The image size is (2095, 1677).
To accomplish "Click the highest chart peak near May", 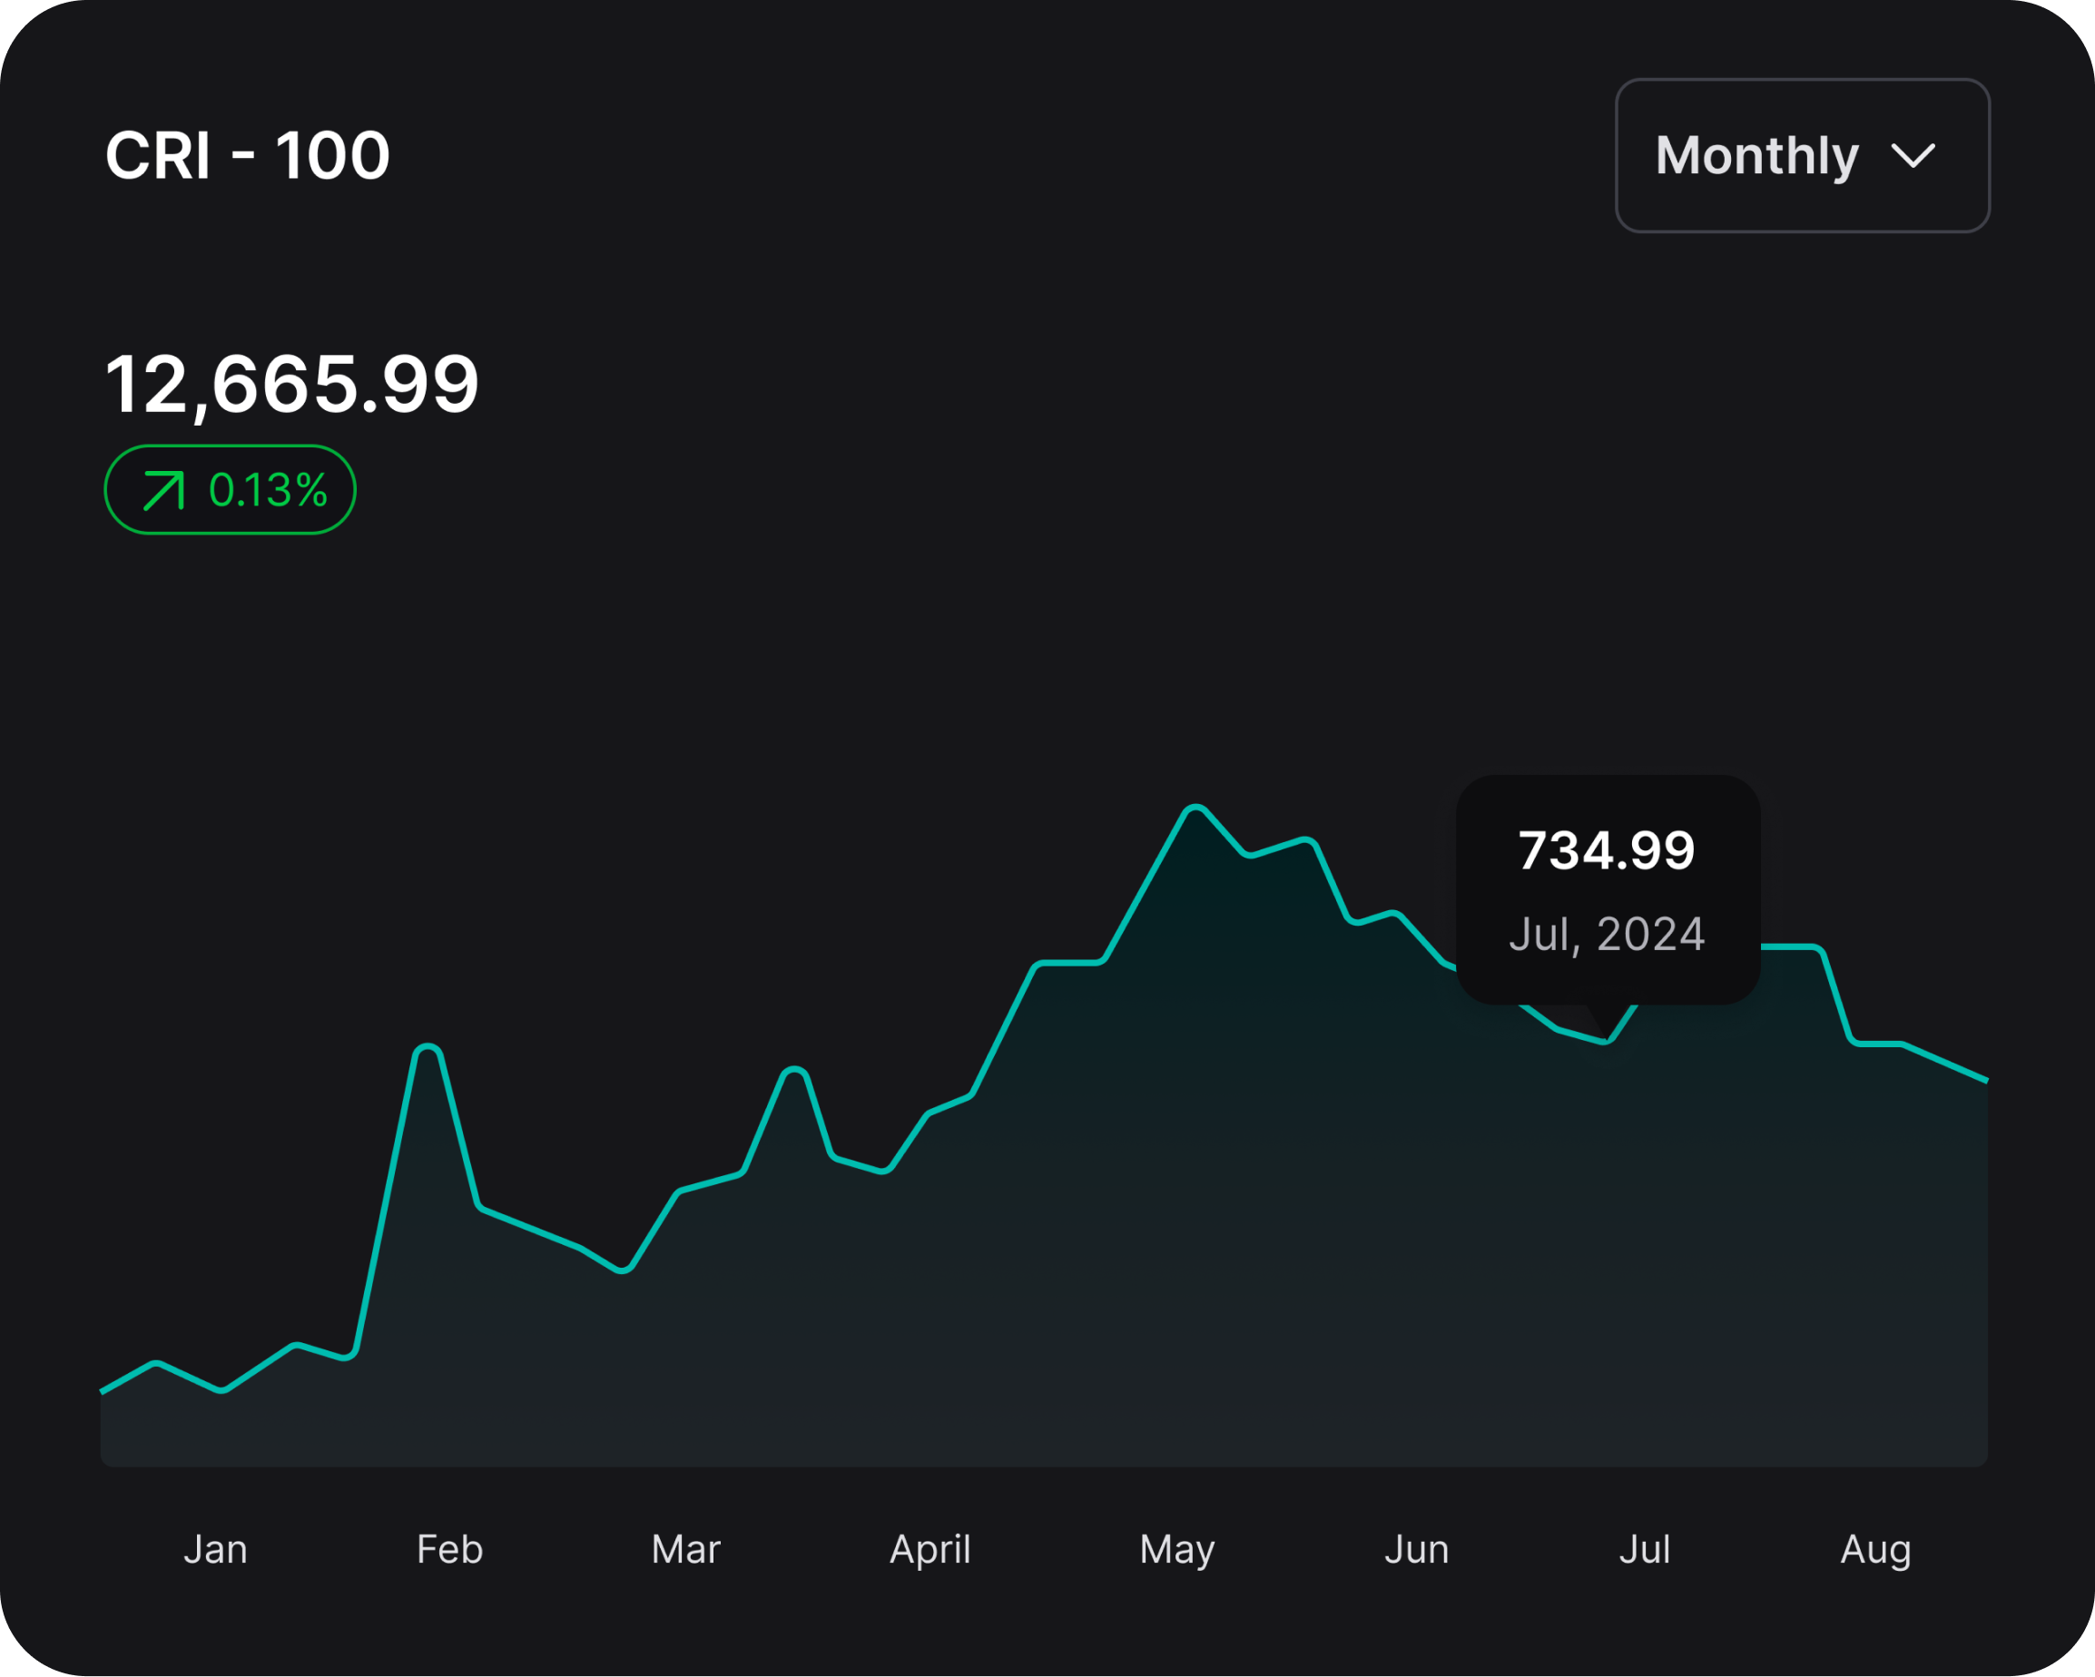I will pos(1195,808).
